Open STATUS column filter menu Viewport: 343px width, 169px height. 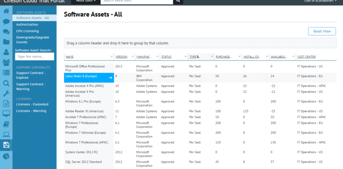click(186, 57)
